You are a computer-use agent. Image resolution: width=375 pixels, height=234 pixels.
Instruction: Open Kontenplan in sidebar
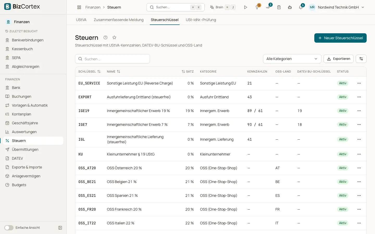pyautogui.click(x=33, y=114)
